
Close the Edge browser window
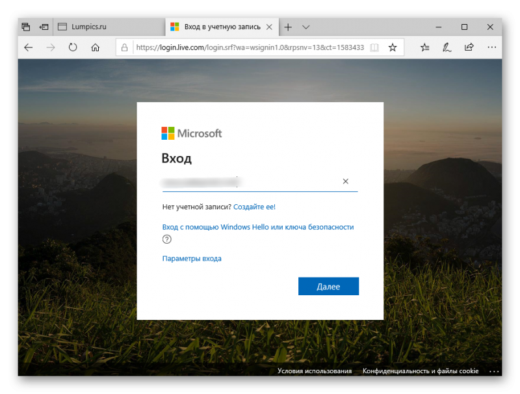490,27
